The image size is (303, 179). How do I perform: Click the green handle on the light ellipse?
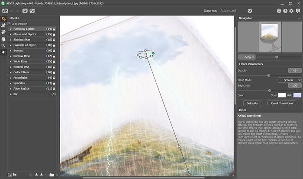pos(153,53)
